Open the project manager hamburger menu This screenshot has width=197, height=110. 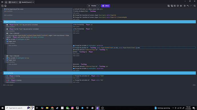(2, 2)
